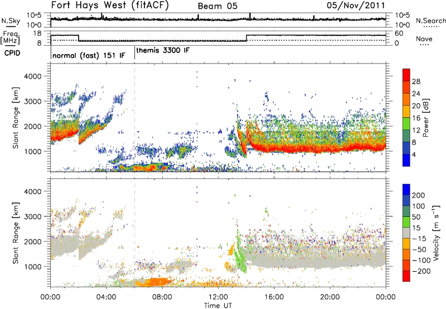This screenshot has height=309, width=446.
Task: Click the 'Freq. [MHz]' axis label
Action: (x=11, y=37)
